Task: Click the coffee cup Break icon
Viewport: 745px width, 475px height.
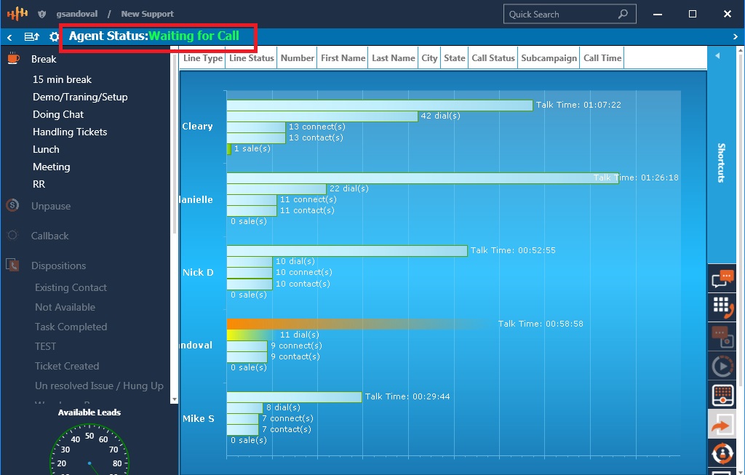Action: (13, 58)
